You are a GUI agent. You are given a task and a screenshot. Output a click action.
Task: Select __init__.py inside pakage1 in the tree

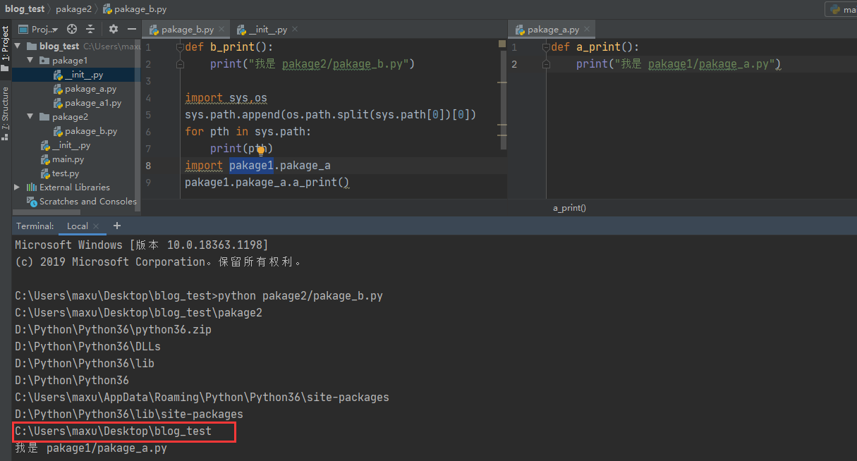pos(78,75)
